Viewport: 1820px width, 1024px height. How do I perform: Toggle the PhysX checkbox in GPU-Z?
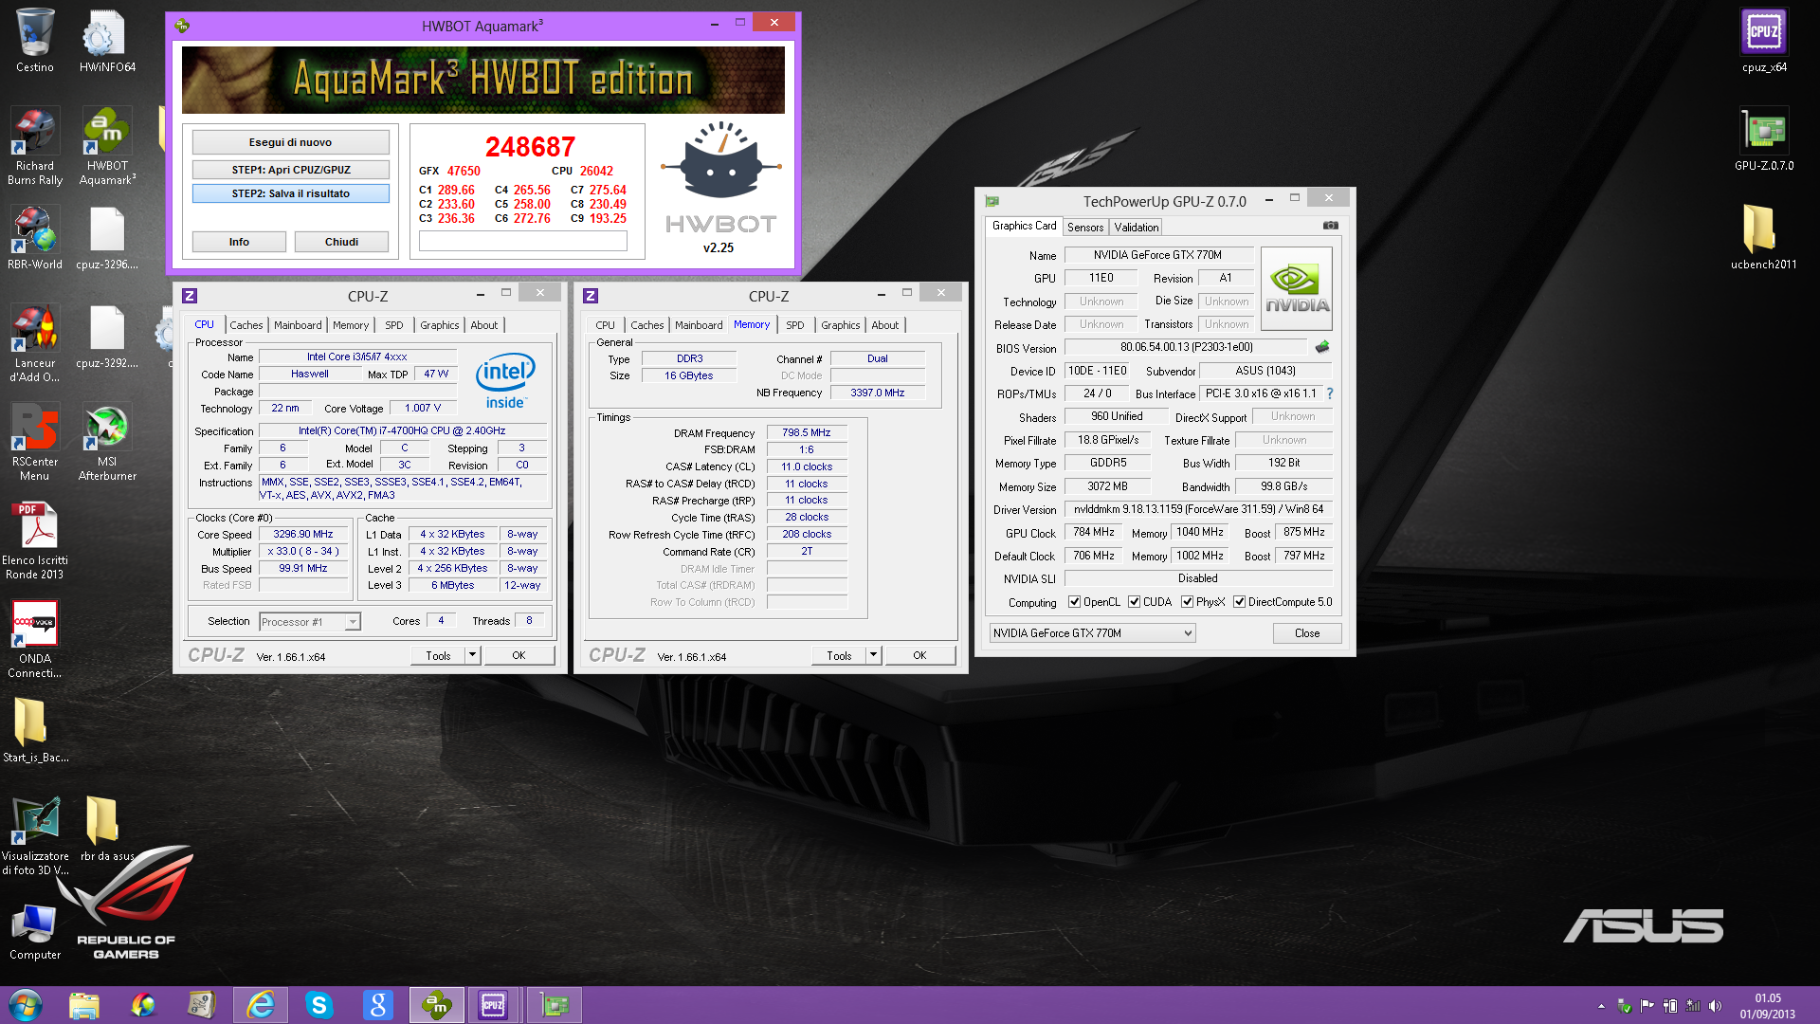click(x=1187, y=602)
